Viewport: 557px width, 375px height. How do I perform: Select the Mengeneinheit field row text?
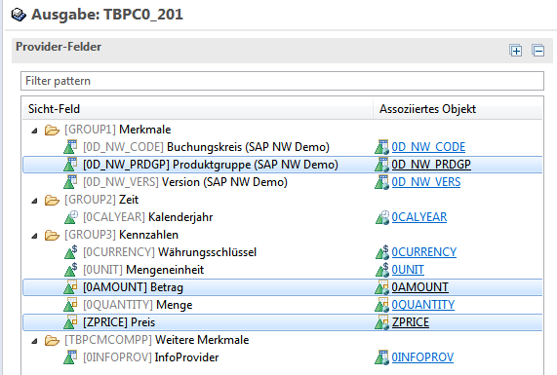[x=143, y=269]
